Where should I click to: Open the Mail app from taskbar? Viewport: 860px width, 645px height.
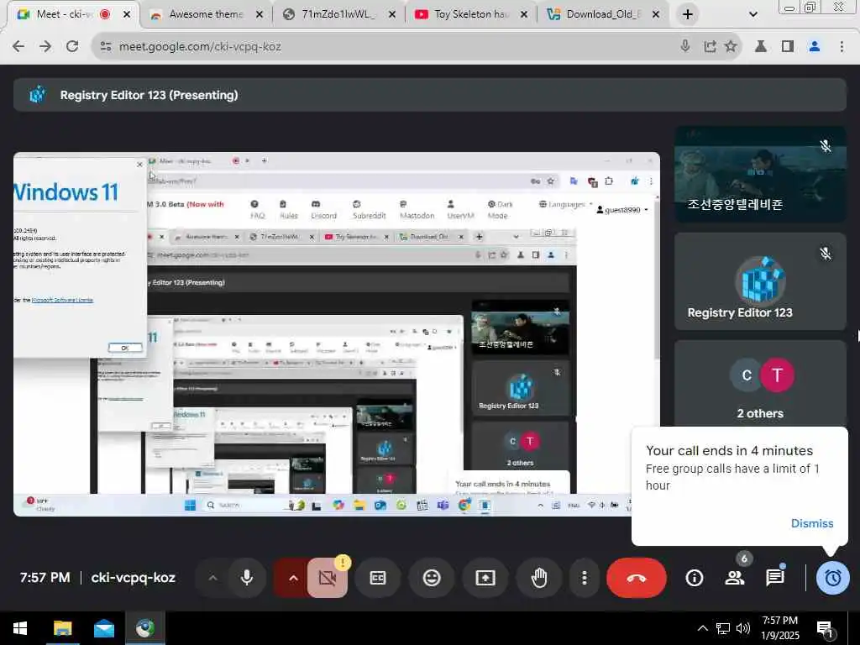click(x=103, y=628)
